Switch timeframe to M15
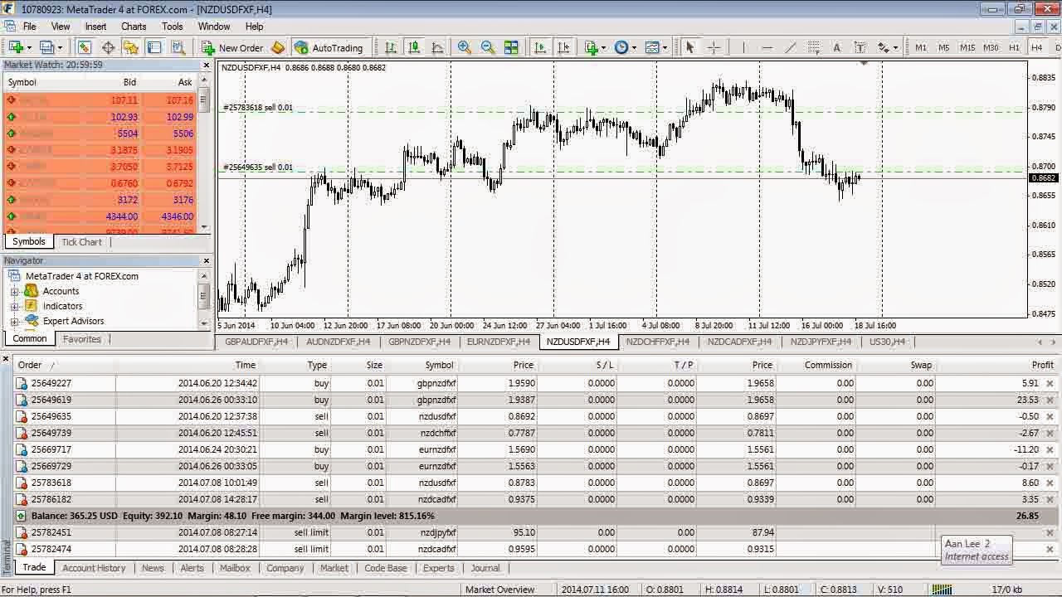The image size is (1062, 597). click(967, 47)
